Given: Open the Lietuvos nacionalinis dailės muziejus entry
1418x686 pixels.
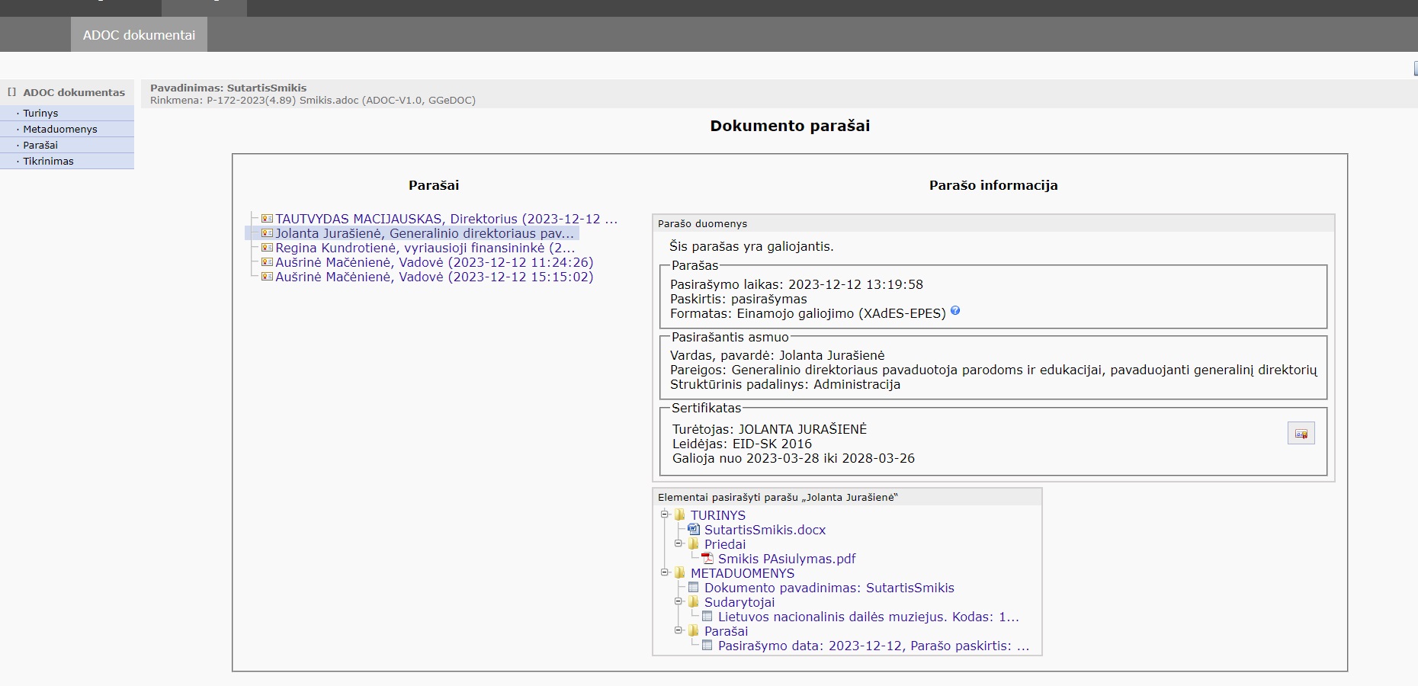Looking at the screenshot, I should coord(868,617).
